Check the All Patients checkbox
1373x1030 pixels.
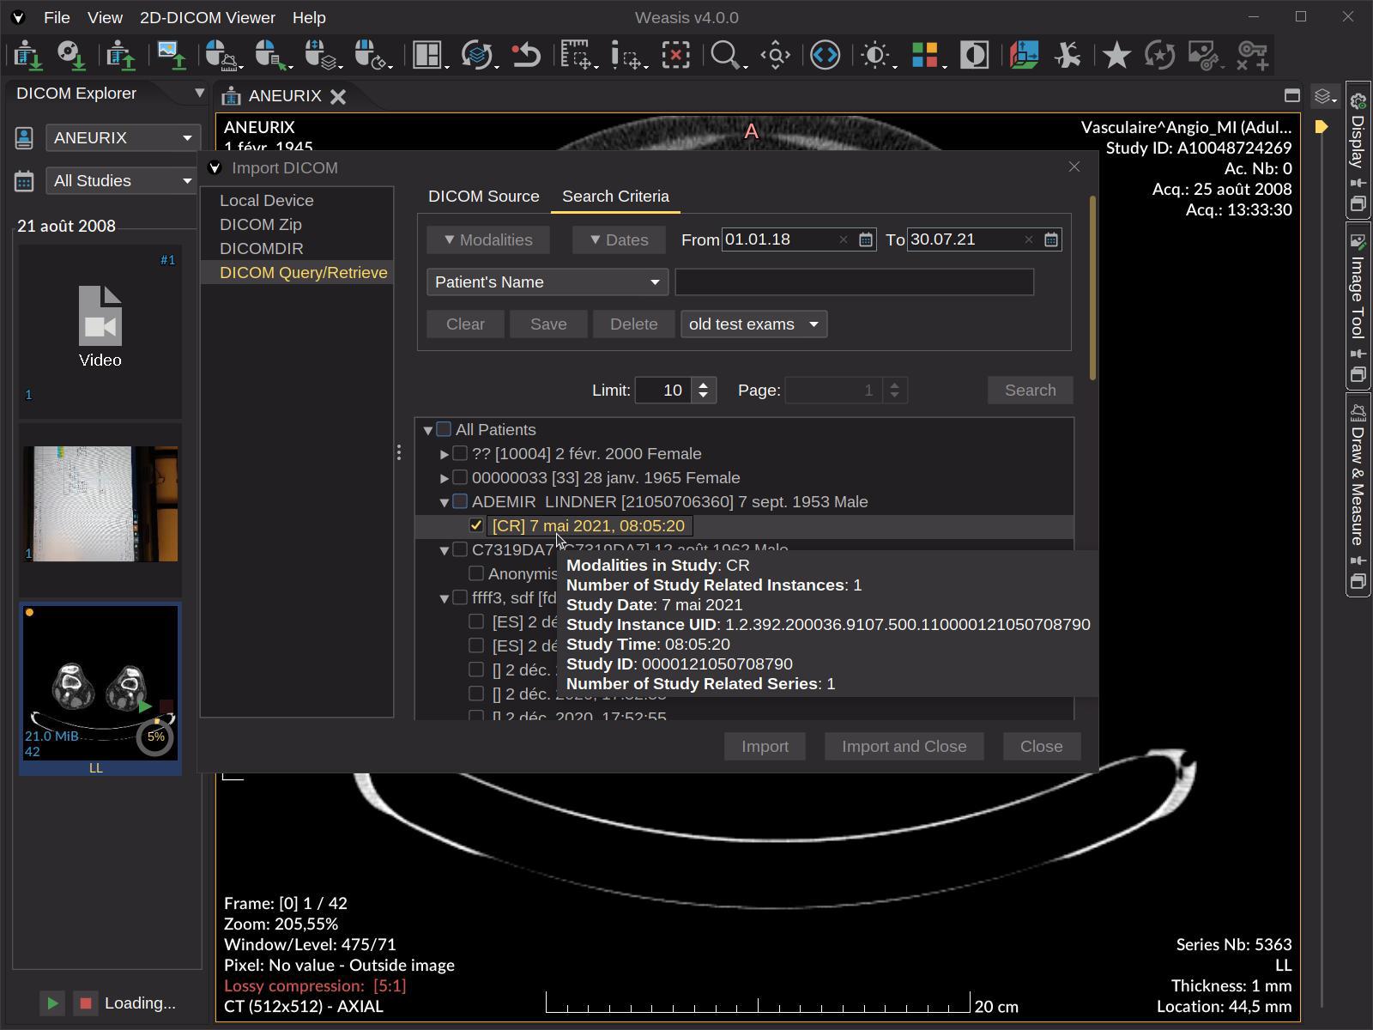pos(444,429)
